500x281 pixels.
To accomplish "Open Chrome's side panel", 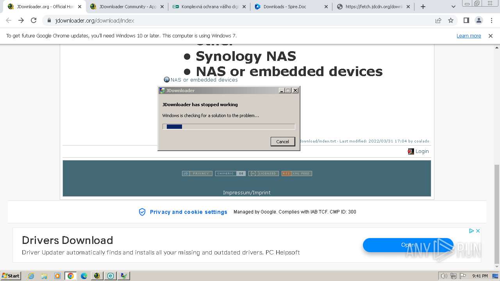I will pos(466,20).
